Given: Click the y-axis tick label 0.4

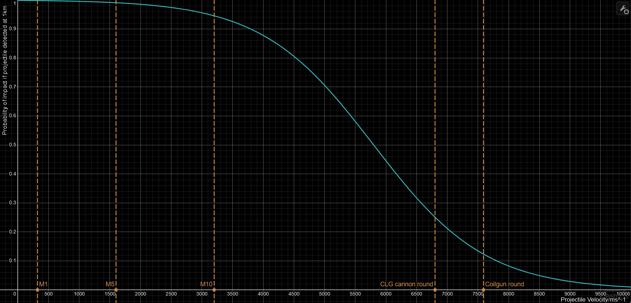Looking at the screenshot, I should (x=13, y=174).
